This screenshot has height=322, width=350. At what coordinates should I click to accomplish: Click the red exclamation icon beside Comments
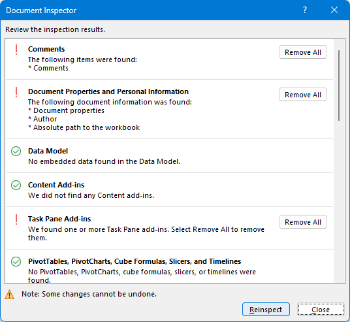pyautogui.click(x=16, y=50)
